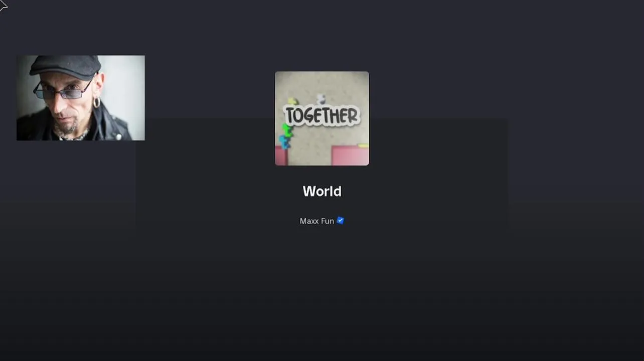The image size is (644, 361).
Task: Click the World title text
Action: (322, 192)
